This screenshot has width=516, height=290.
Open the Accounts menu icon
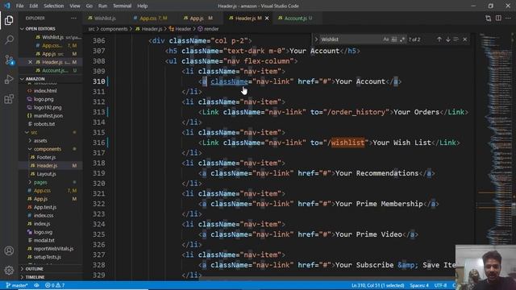(x=9, y=251)
